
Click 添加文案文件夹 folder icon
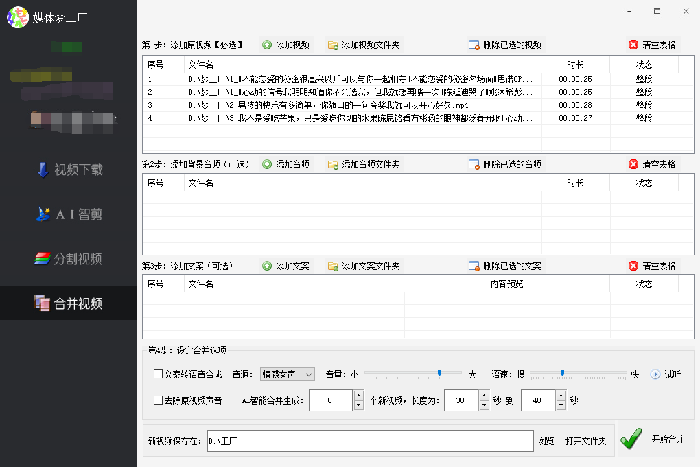(333, 266)
